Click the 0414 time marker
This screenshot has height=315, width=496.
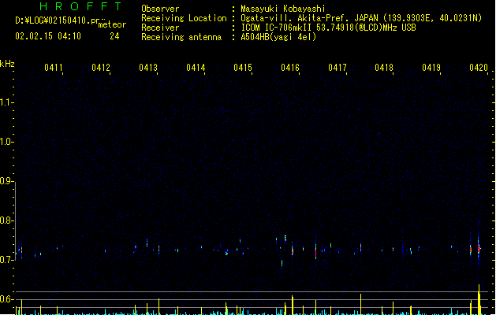tap(196, 68)
